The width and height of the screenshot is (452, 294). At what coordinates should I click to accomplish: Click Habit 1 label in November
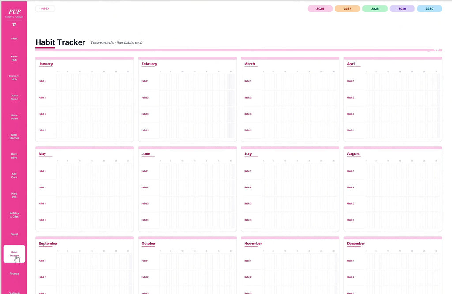[x=248, y=261]
